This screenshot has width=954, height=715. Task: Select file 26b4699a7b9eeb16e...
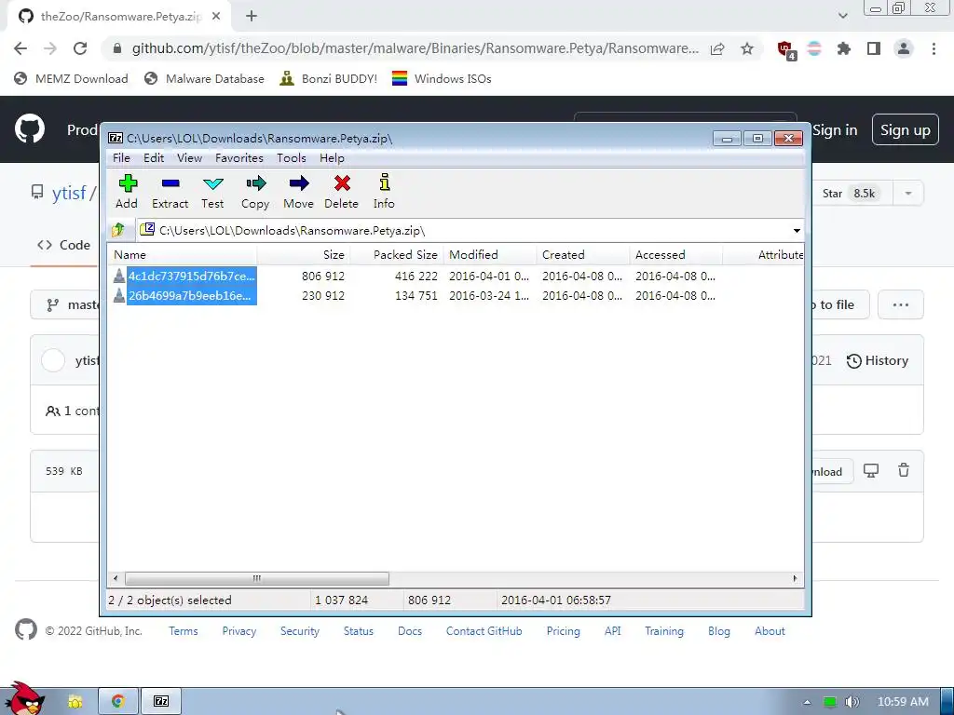point(185,295)
